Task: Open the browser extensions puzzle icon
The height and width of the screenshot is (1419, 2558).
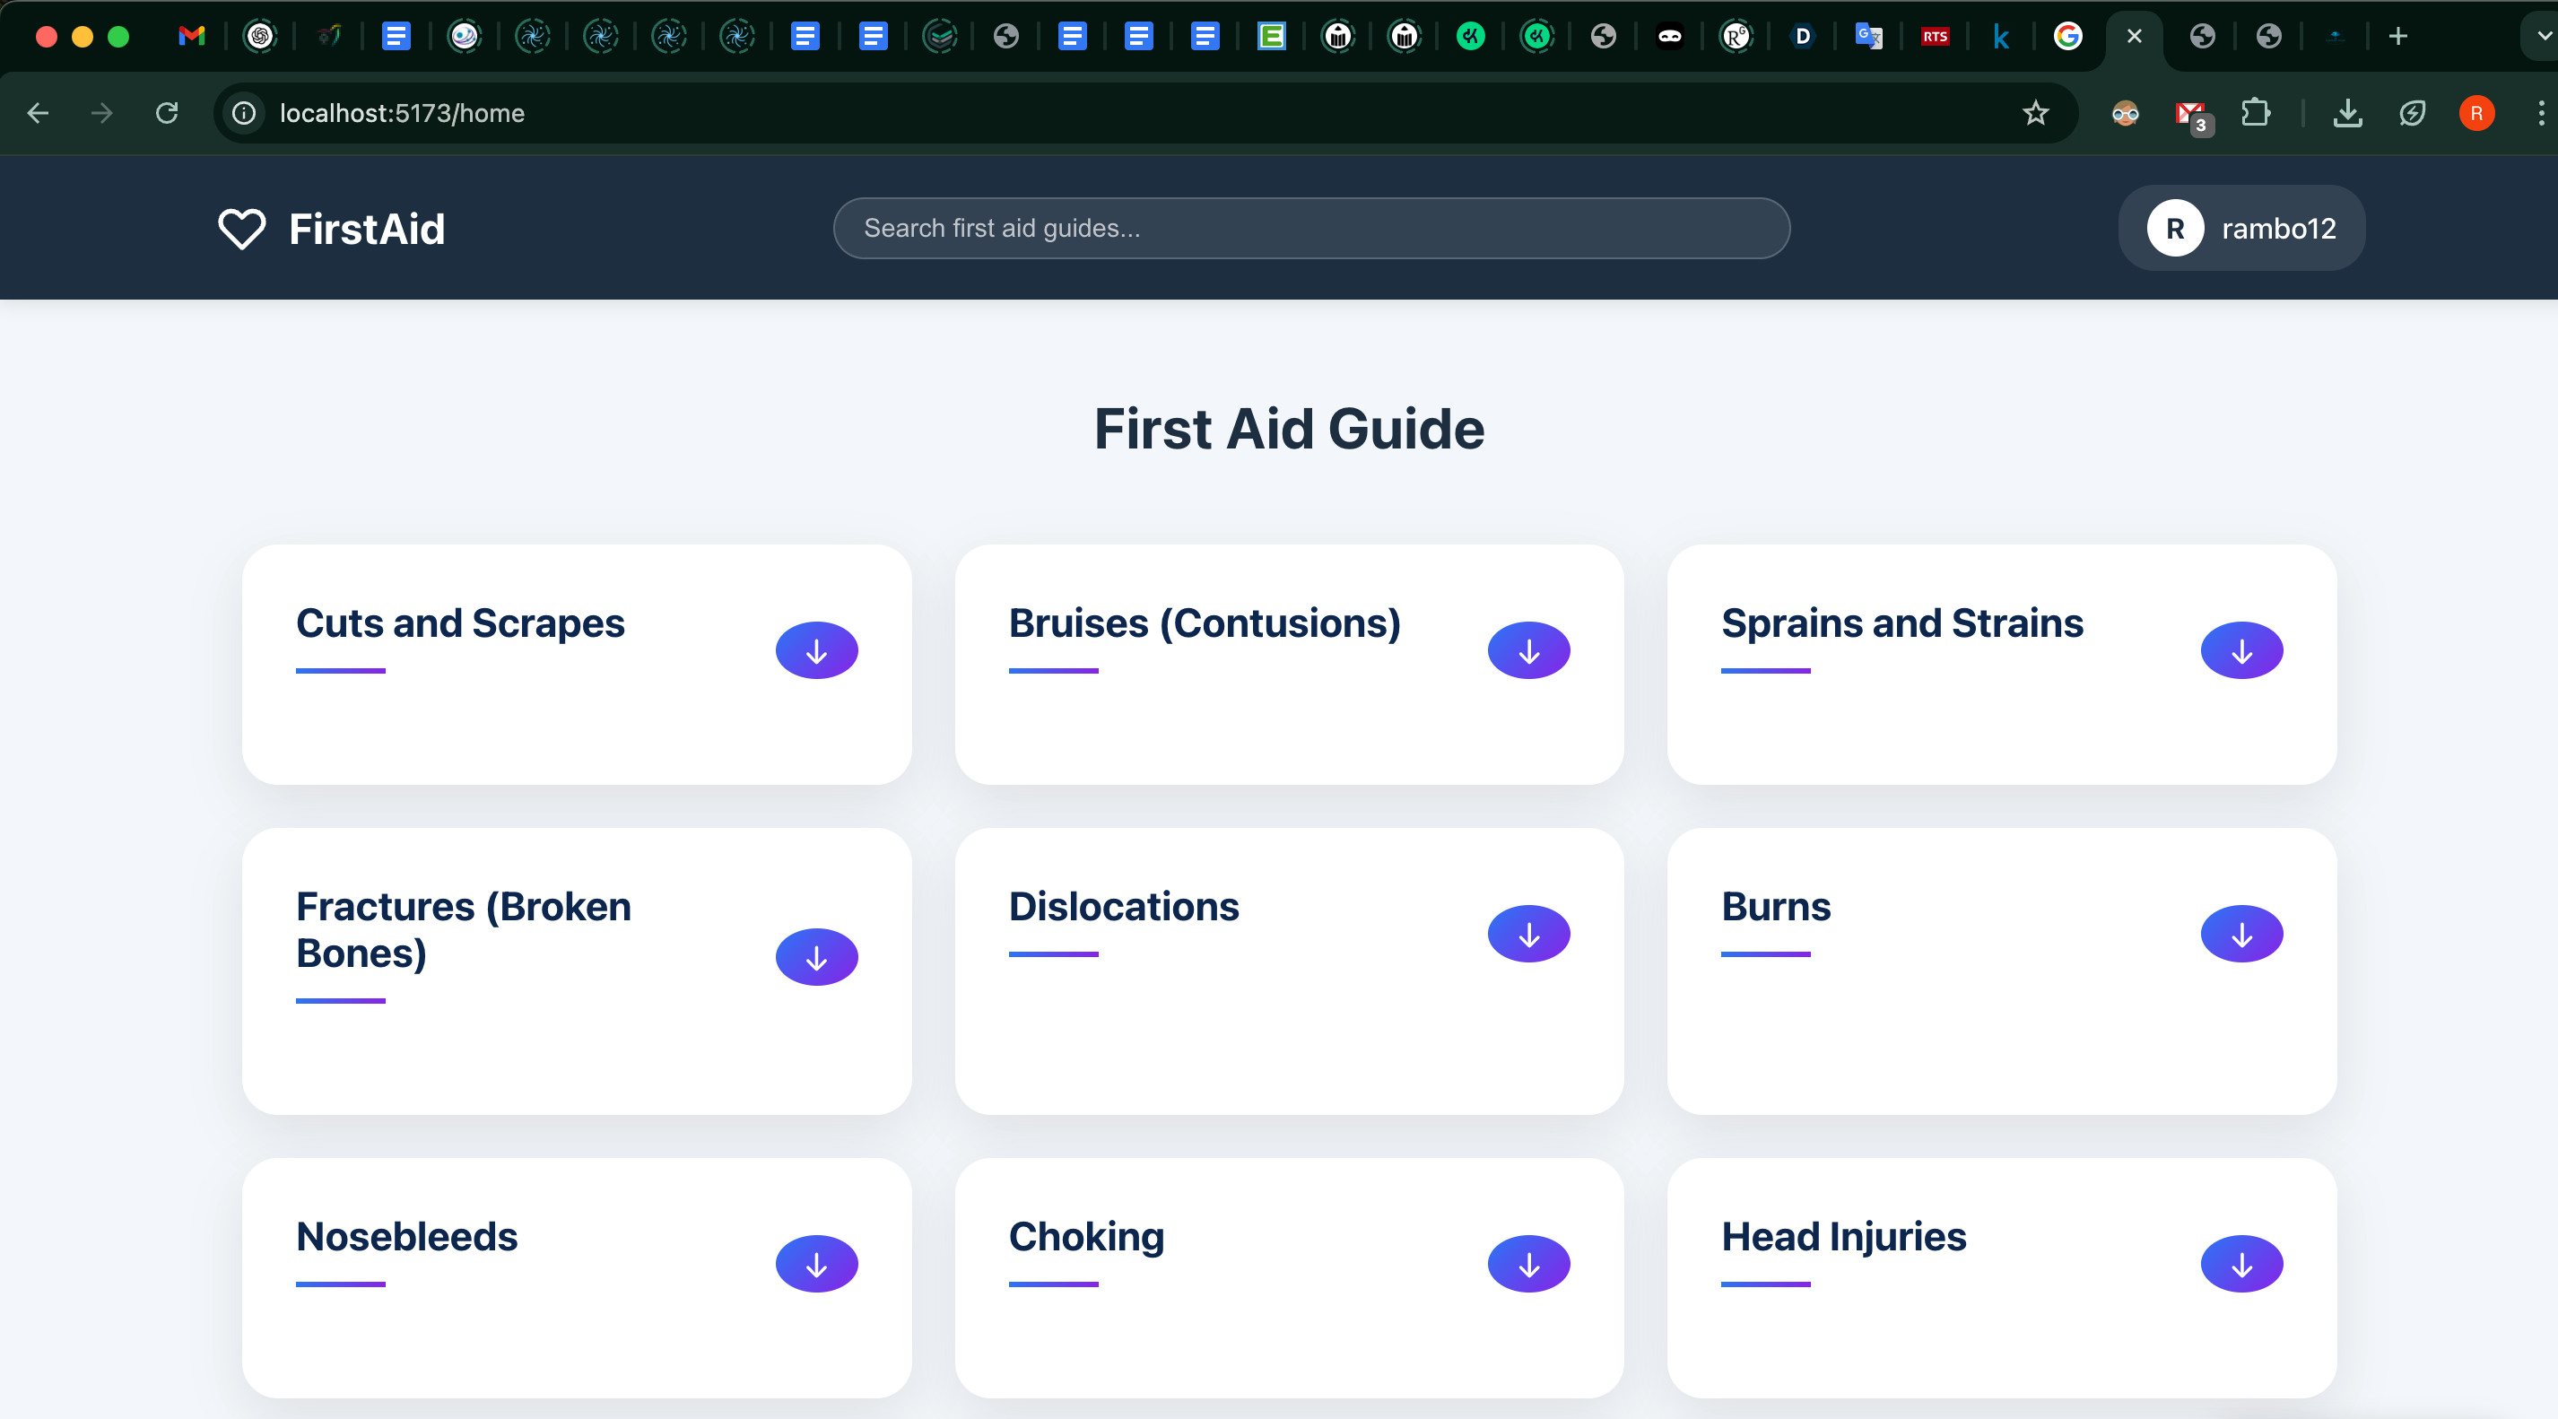Action: [2255, 113]
